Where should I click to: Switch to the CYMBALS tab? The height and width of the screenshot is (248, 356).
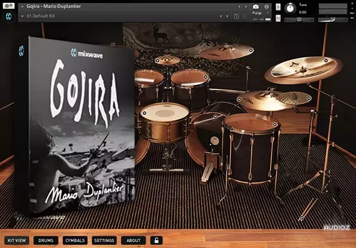[75, 240]
